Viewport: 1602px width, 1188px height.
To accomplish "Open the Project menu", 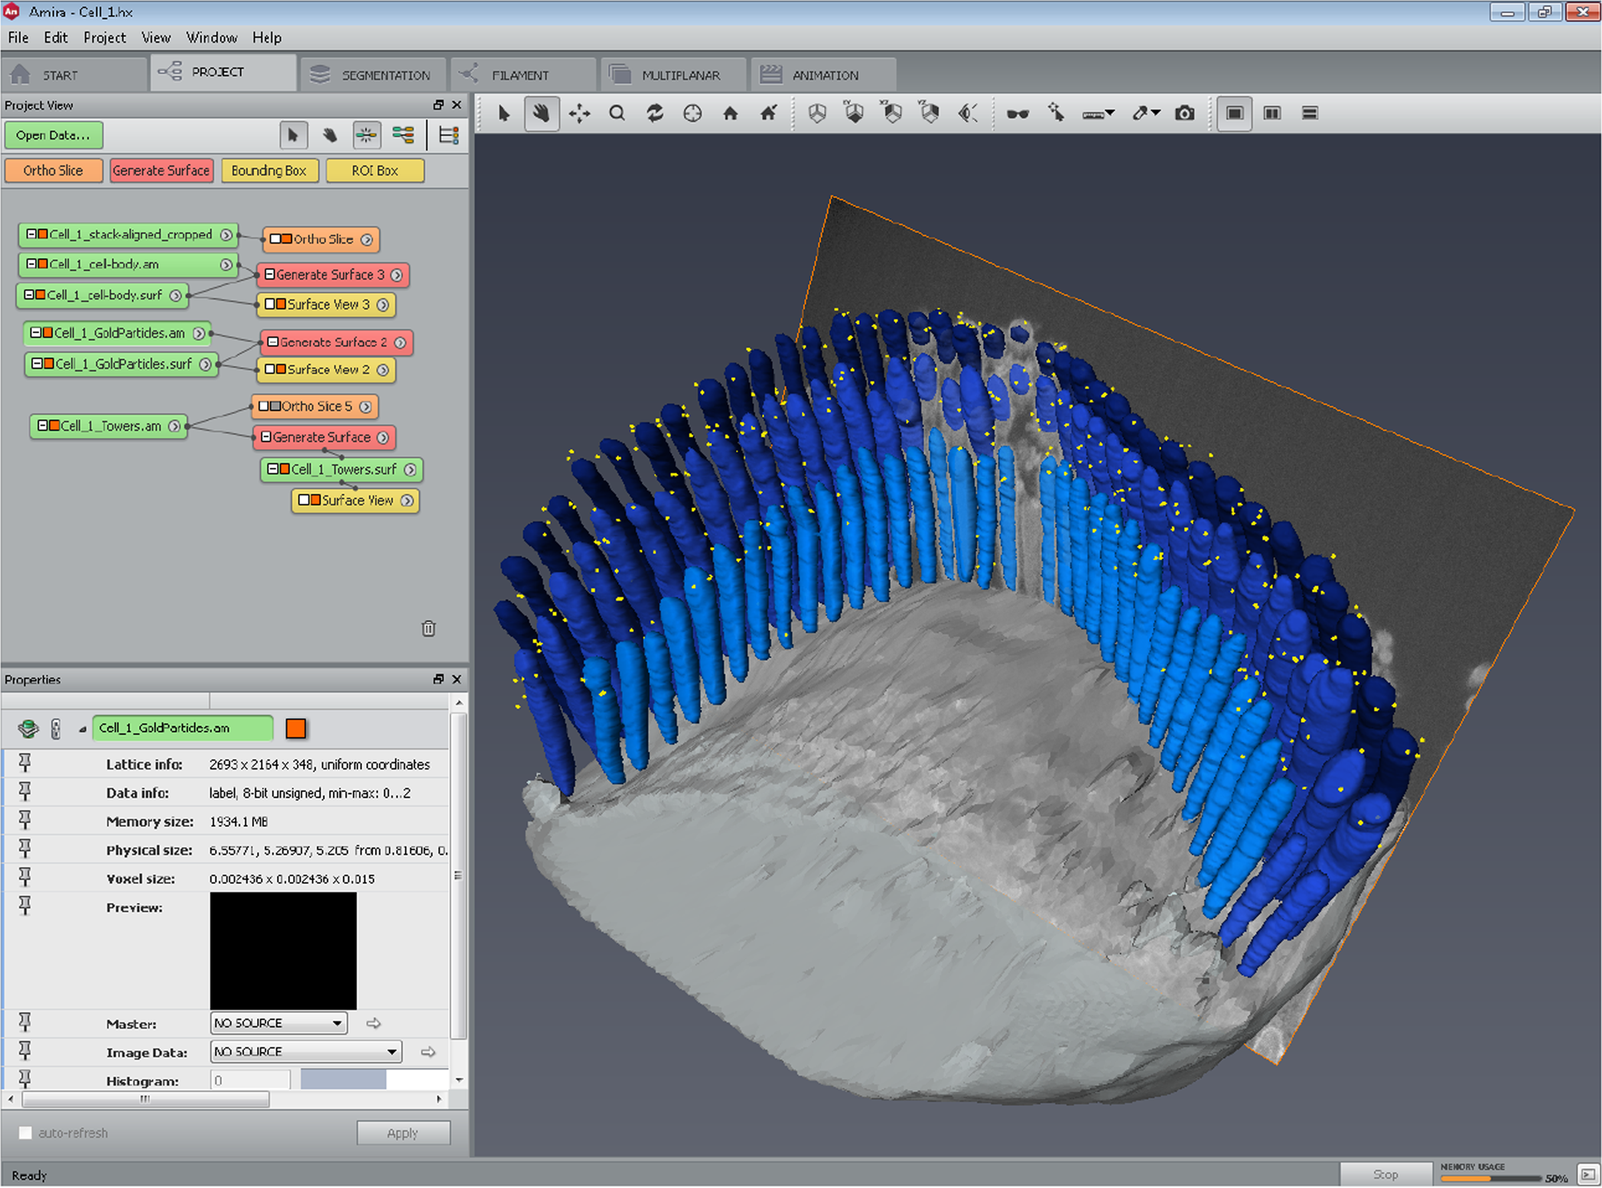I will point(104,37).
